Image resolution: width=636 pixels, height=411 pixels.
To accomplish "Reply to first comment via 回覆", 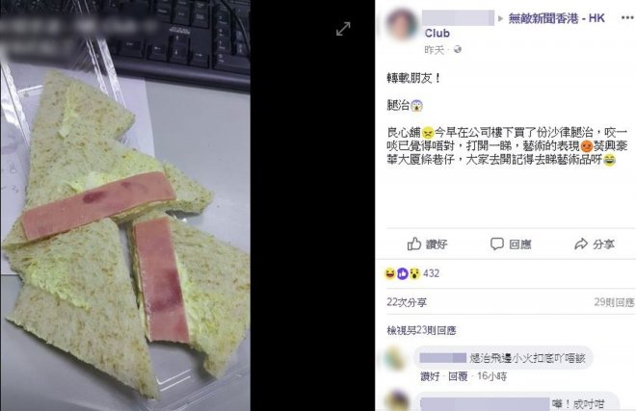I will 458,376.
